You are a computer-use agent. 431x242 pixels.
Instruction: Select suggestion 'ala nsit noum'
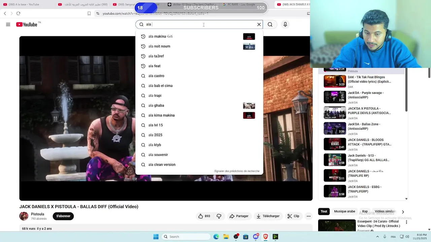click(x=199, y=46)
